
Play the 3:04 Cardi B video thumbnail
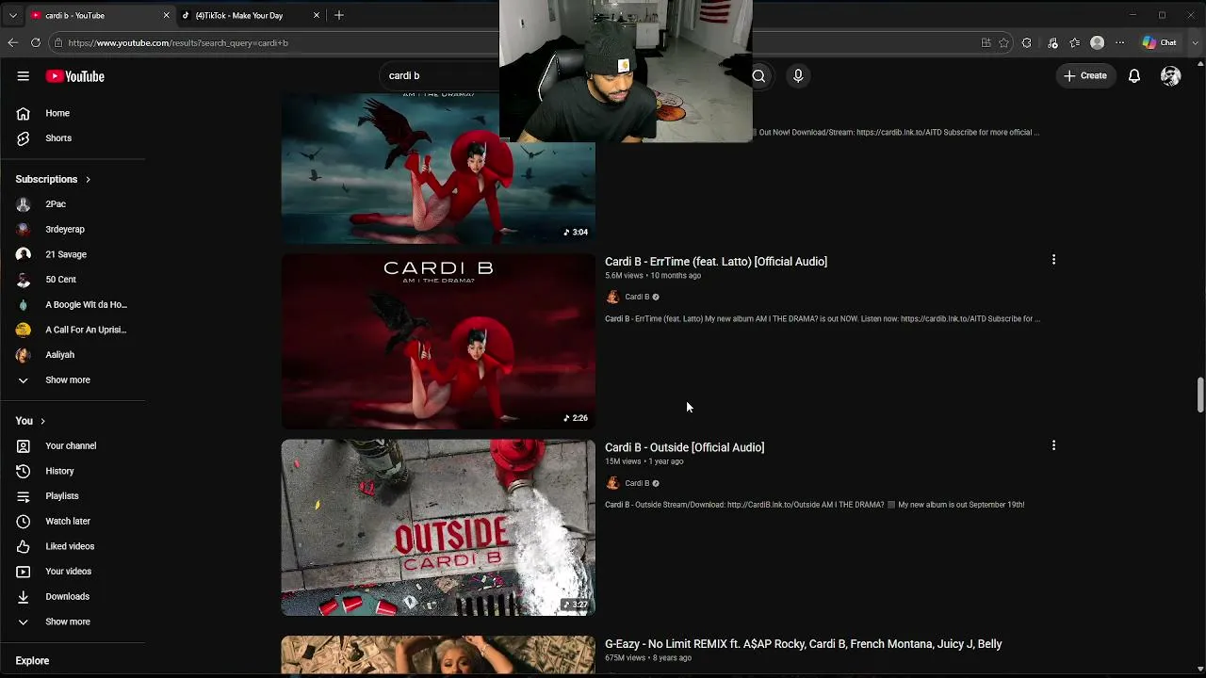tap(438, 169)
